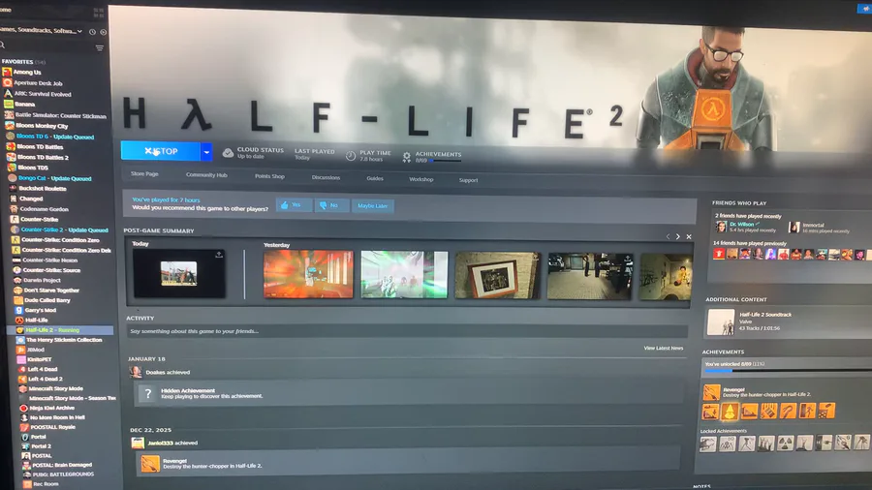Click Immortal friend avatar
Screen dimensions: 872x490
tap(794, 228)
